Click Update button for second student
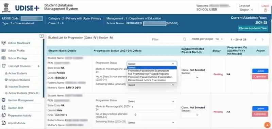This screenshot has height=129, width=272. pyautogui.click(x=260, y=108)
